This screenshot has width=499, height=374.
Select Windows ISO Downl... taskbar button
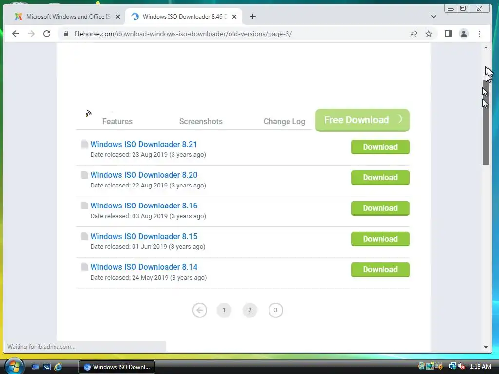click(x=117, y=367)
